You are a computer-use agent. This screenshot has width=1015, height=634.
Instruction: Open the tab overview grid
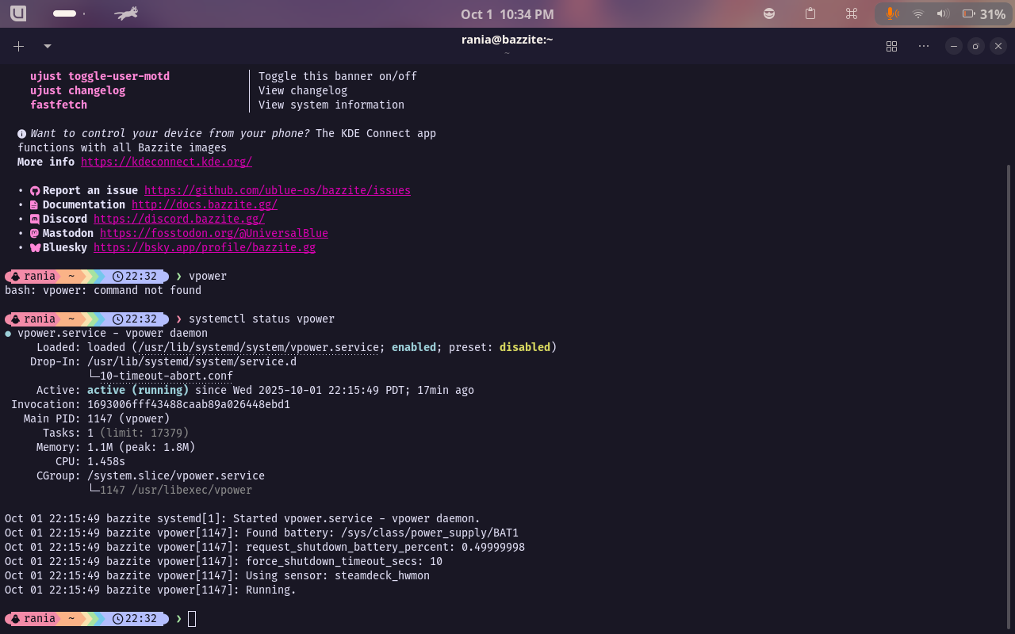pyautogui.click(x=891, y=46)
